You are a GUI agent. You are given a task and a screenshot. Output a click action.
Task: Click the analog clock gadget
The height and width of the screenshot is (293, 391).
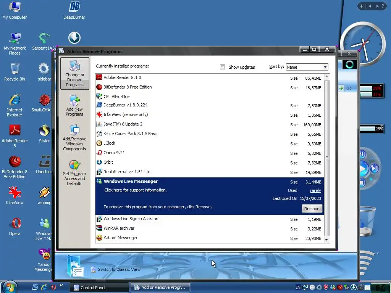coord(363,43)
